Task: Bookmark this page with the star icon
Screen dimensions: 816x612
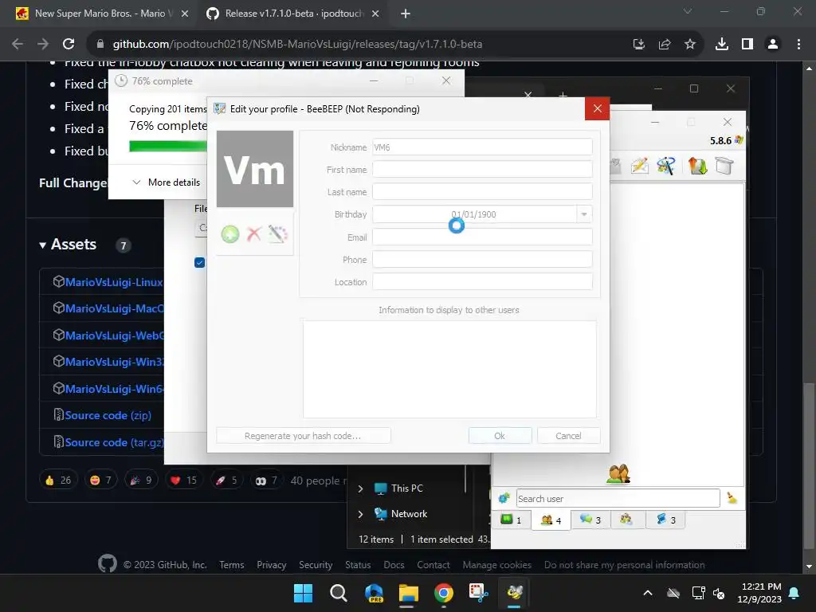Action: [690, 45]
